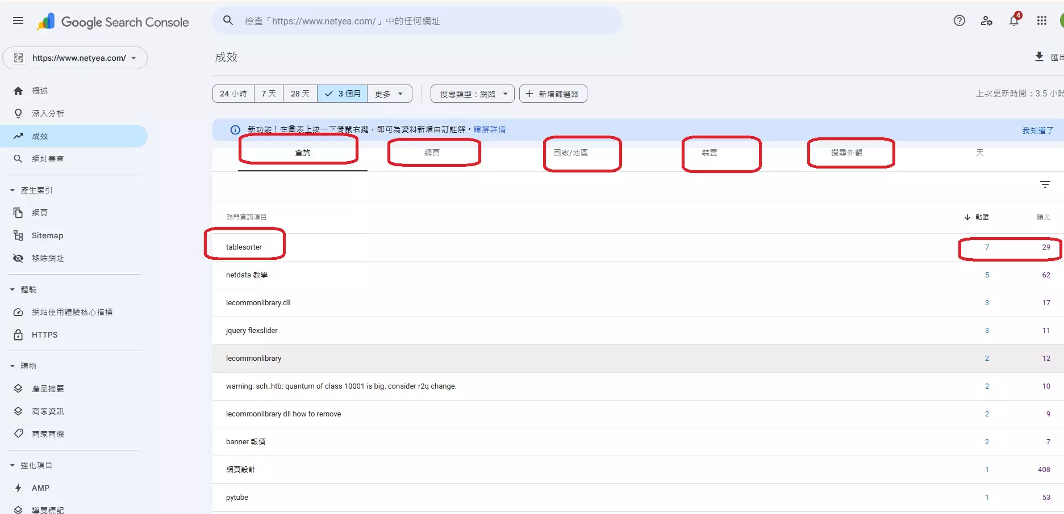Open the filter icon above query table
Screen dimensions: 1064x514
tap(1045, 184)
